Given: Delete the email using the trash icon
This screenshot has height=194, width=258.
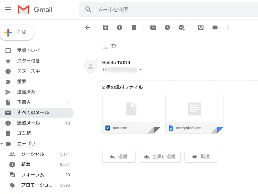Looking at the screenshot, I should [x=134, y=27].
